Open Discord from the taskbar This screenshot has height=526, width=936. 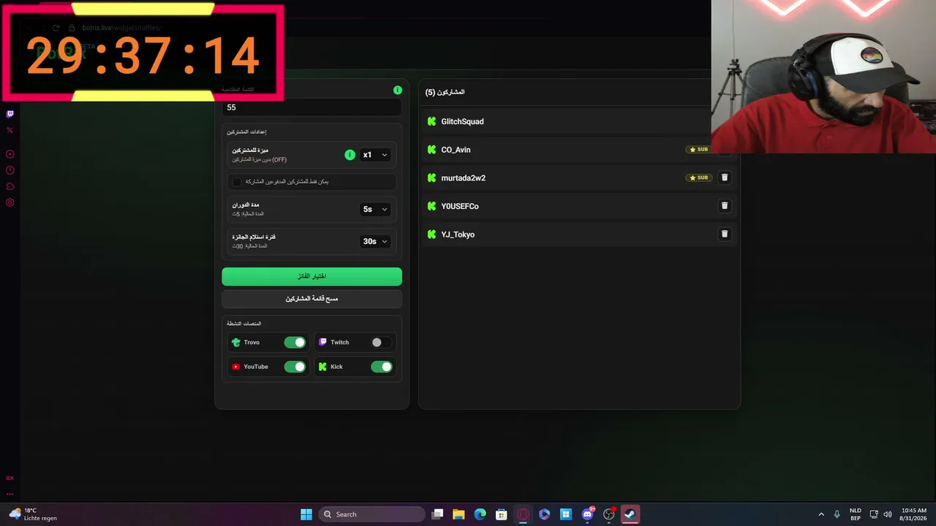587,514
